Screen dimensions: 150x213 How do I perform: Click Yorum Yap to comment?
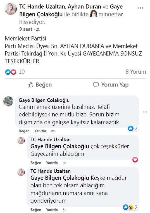click(111, 85)
